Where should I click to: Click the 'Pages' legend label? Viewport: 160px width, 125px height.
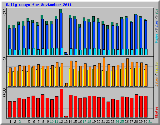(156, 38)
